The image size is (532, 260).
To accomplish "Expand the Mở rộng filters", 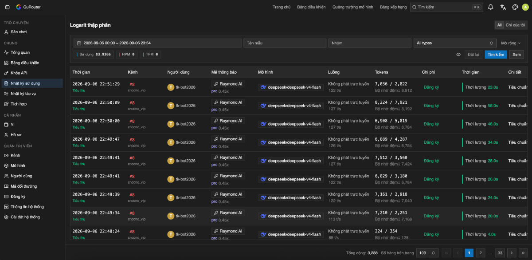I will [x=511, y=43].
